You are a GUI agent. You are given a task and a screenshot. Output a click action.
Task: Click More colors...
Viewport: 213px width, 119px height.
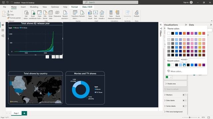(x=175, y=71)
